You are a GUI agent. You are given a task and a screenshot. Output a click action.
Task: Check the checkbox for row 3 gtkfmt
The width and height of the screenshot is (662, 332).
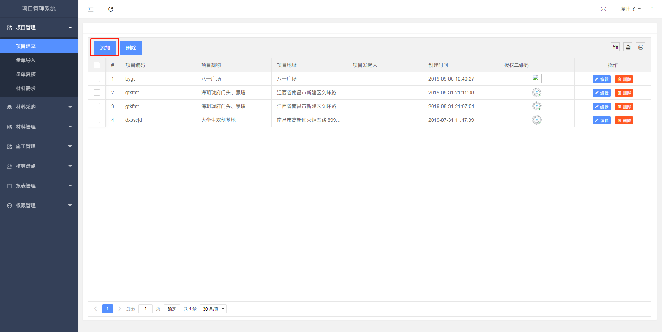pyautogui.click(x=97, y=106)
